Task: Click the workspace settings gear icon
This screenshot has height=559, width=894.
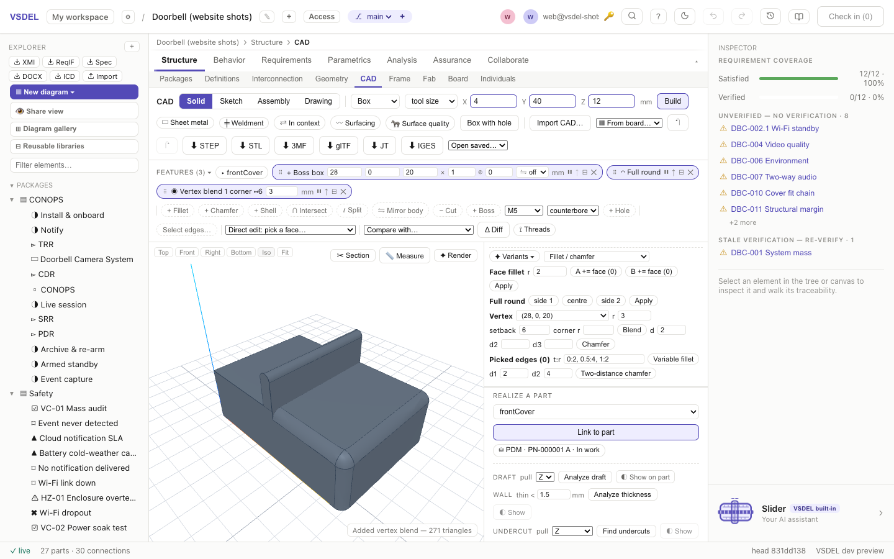Action: tap(128, 17)
